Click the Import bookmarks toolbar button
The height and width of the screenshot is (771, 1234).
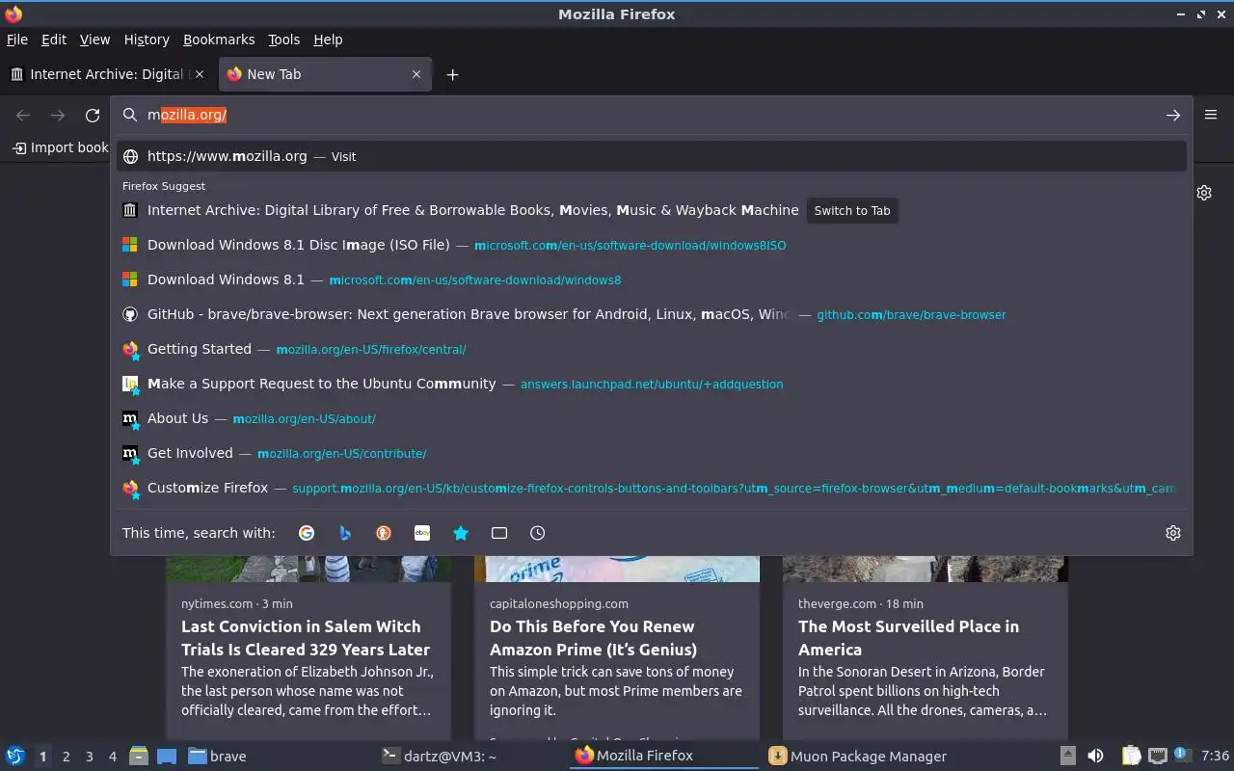click(60, 147)
